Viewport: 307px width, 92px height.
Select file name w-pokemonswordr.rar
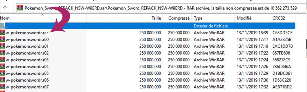[x=27, y=33]
